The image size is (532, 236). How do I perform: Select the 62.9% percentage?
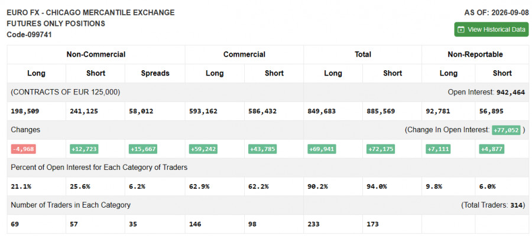(x=199, y=186)
